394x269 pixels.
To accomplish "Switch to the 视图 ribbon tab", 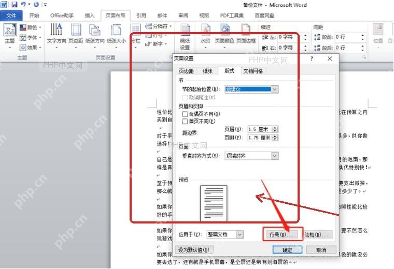I will pos(204,16).
